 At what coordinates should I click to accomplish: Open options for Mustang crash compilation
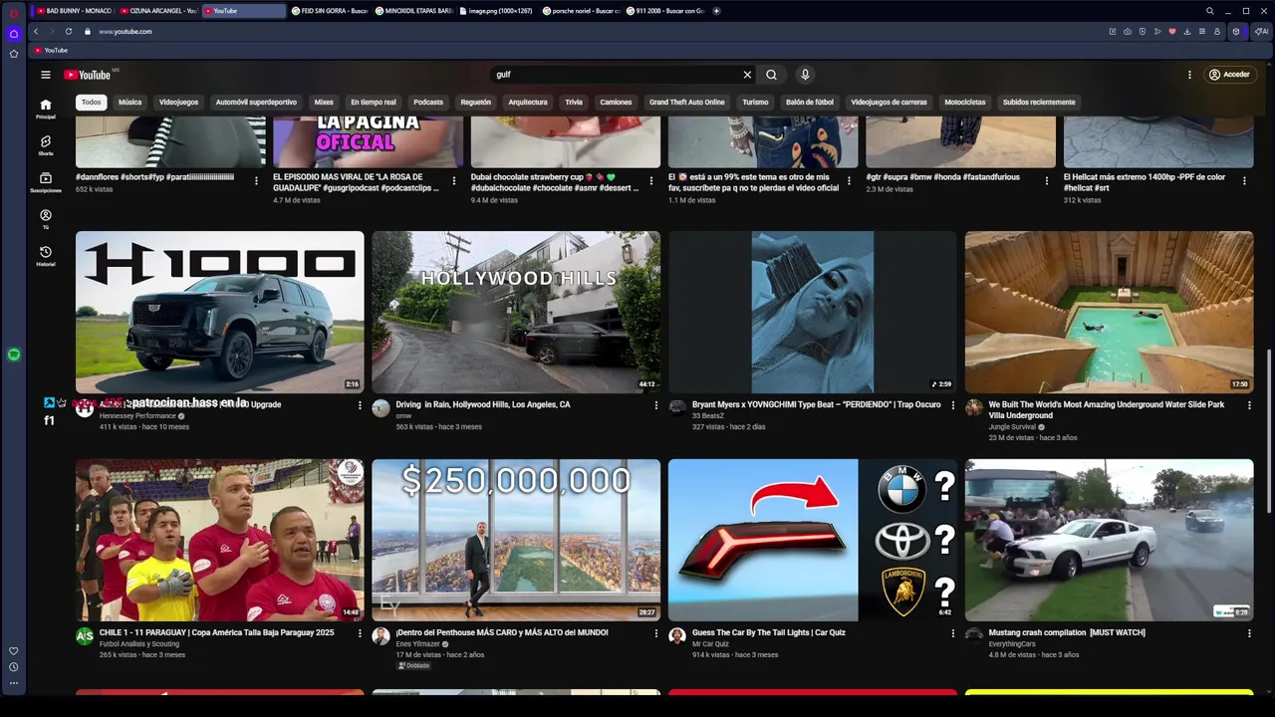pos(1249,633)
